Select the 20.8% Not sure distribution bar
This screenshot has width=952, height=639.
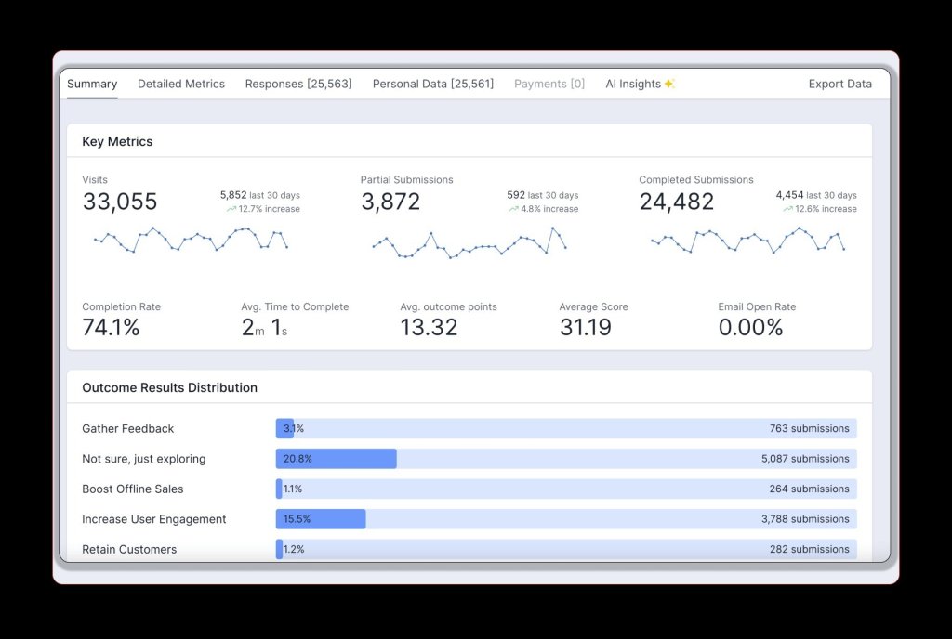pyautogui.click(x=335, y=458)
